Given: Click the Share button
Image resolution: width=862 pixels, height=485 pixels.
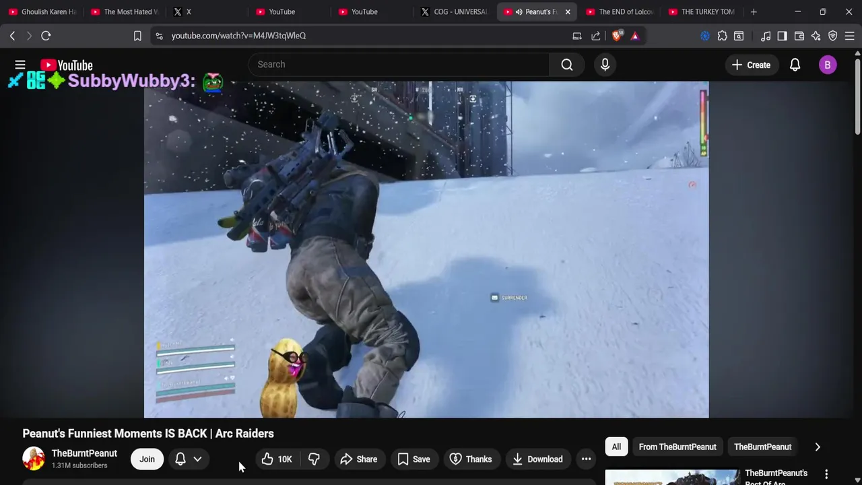Looking at the screenshot, I should (x=359, y=459).
